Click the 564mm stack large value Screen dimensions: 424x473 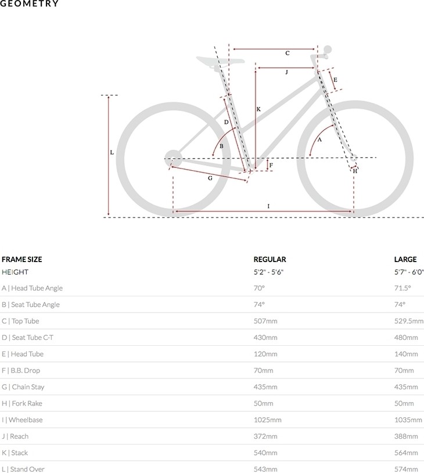[406, 453]
